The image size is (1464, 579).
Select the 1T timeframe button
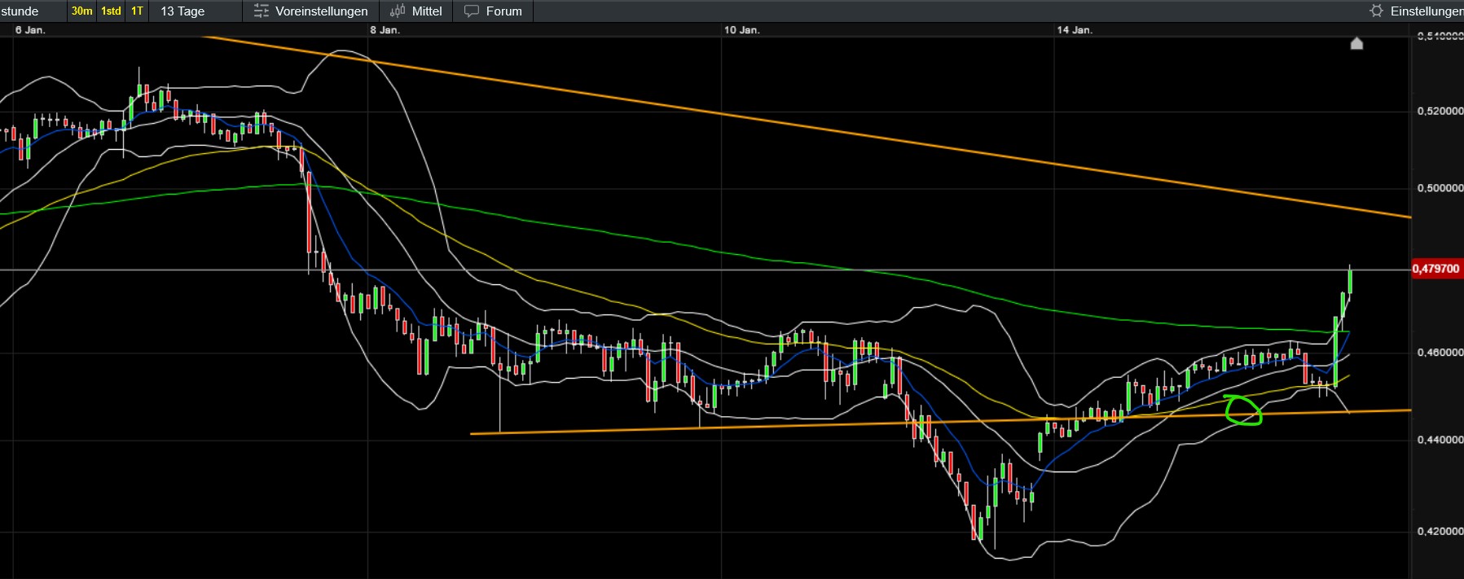tap(137, 11)
